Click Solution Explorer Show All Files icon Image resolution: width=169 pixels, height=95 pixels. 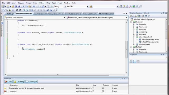[x=135, y=16]
